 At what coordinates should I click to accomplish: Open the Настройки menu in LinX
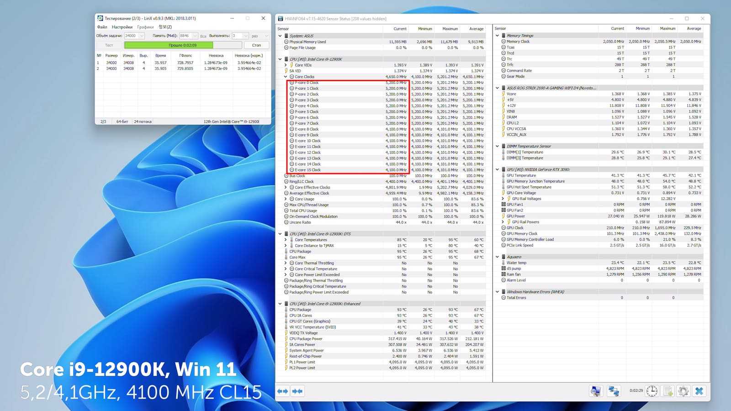tap(122, 27)
